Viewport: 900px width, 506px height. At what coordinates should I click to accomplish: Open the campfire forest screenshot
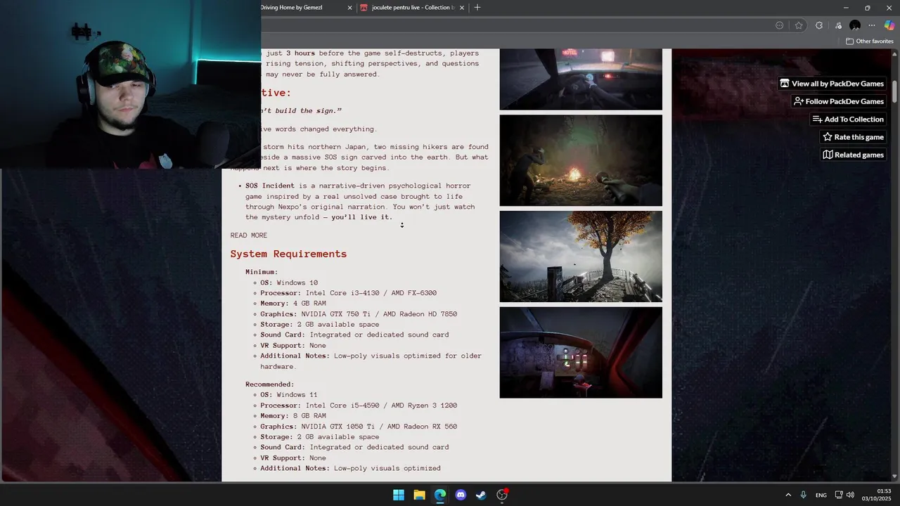click(x=581, y=161)
